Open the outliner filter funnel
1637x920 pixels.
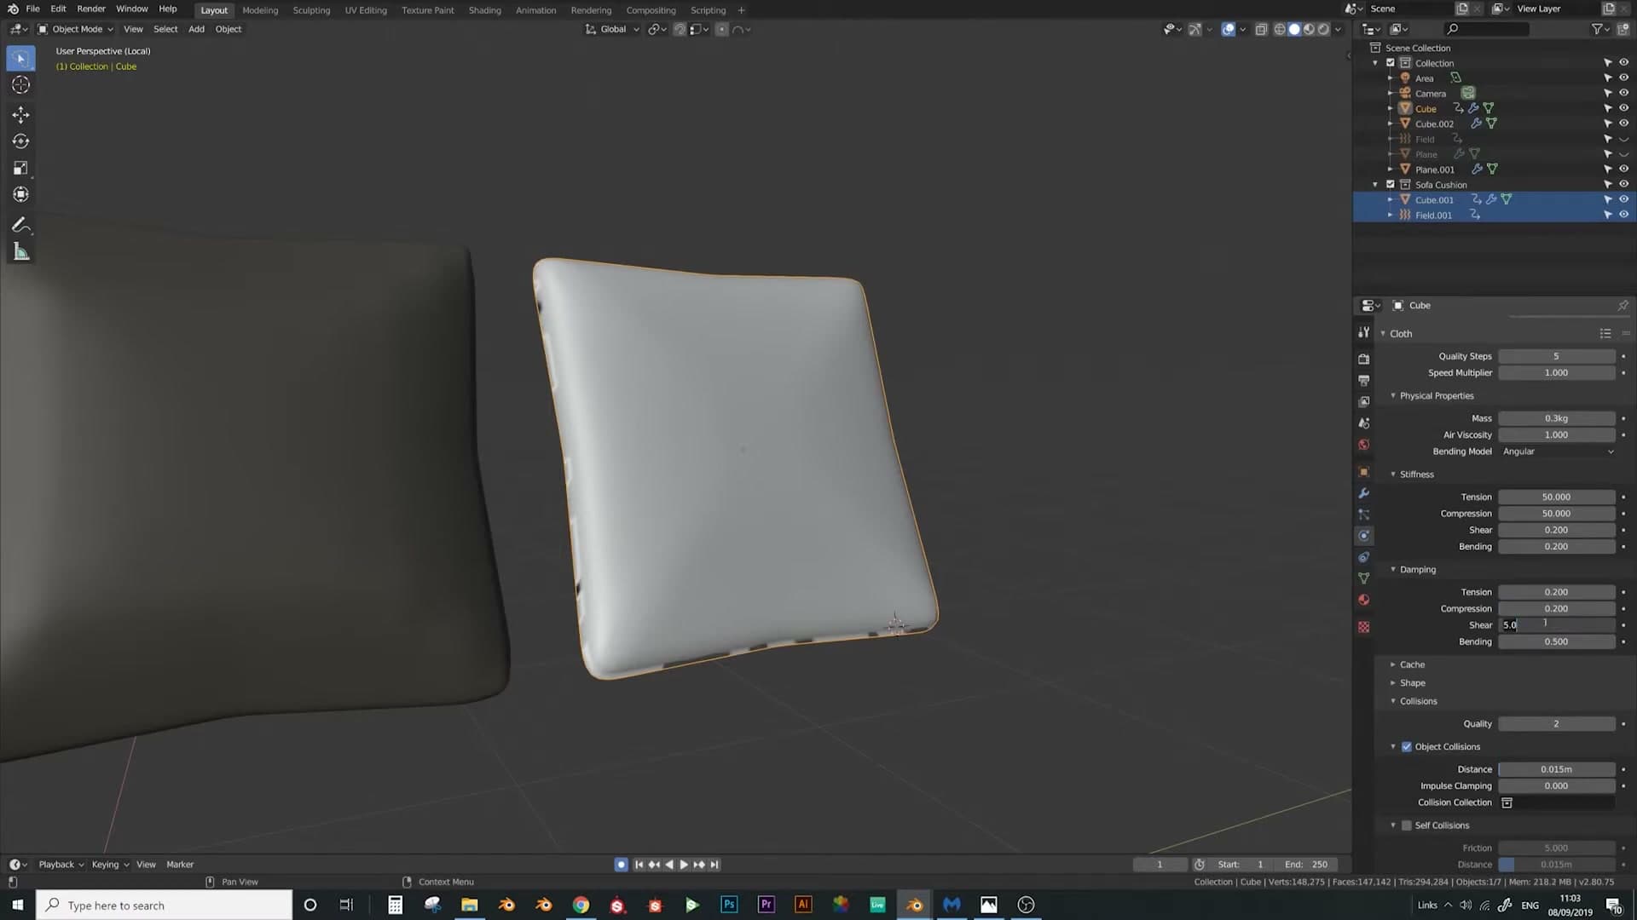click(1598, 29)
